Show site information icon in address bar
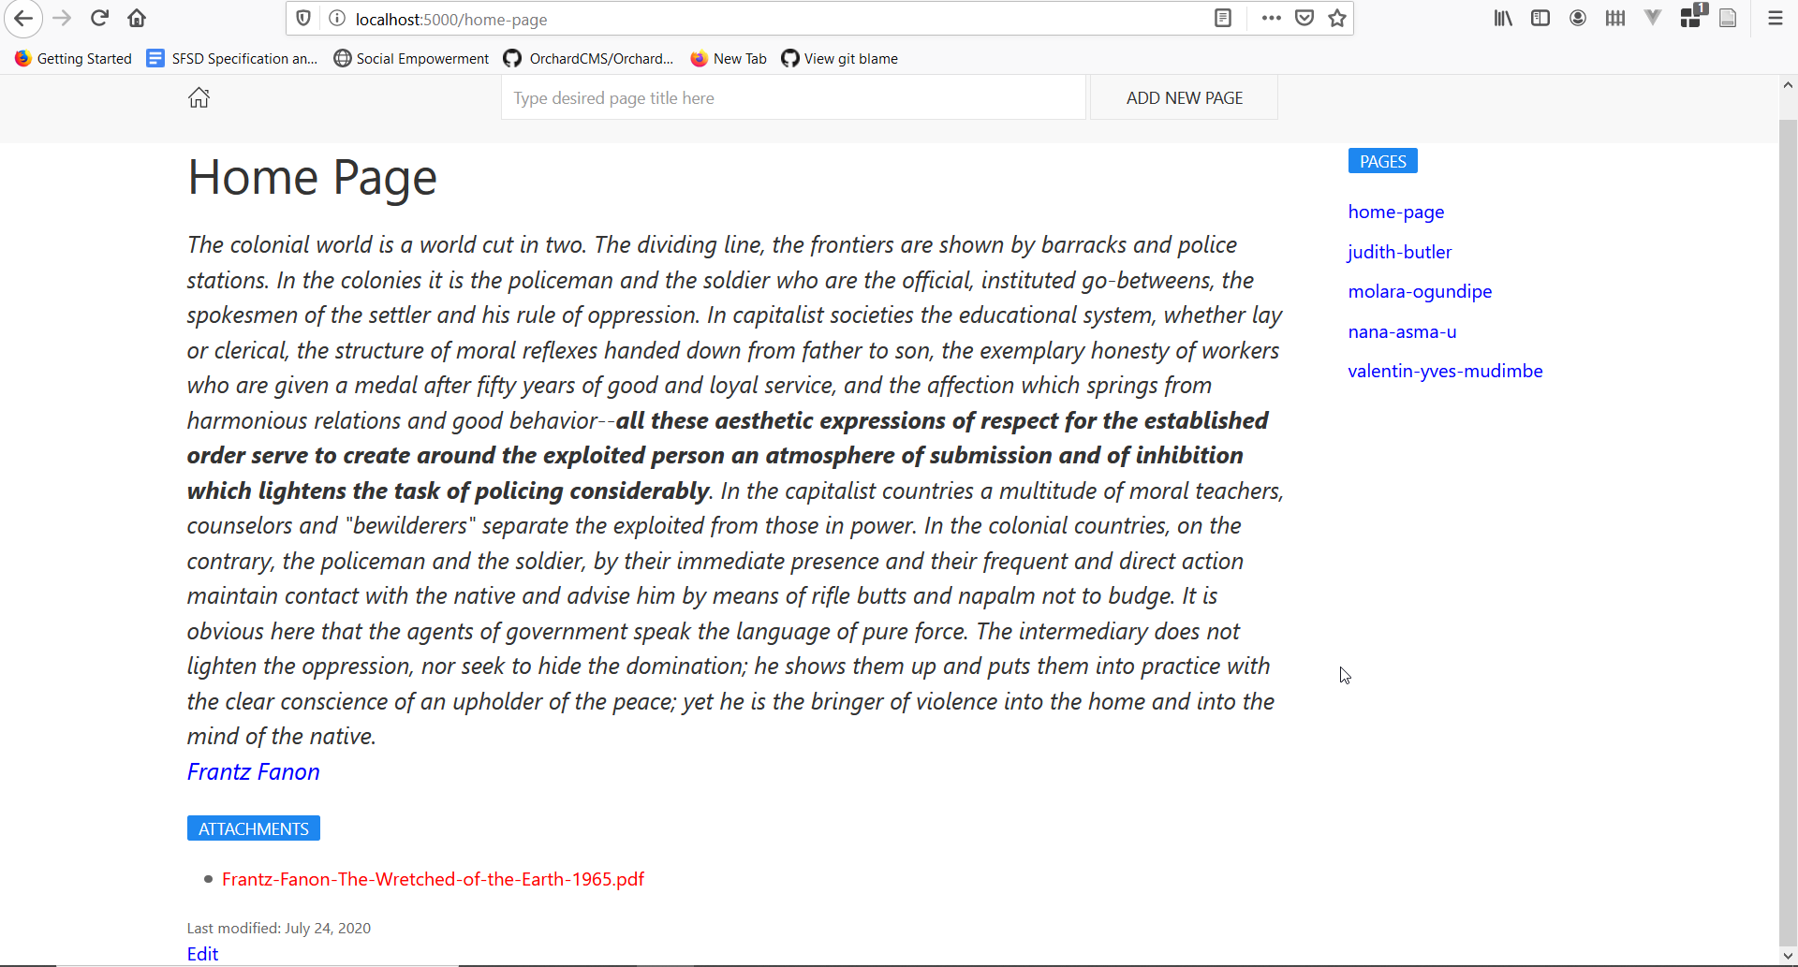 (x=337, y=19)
